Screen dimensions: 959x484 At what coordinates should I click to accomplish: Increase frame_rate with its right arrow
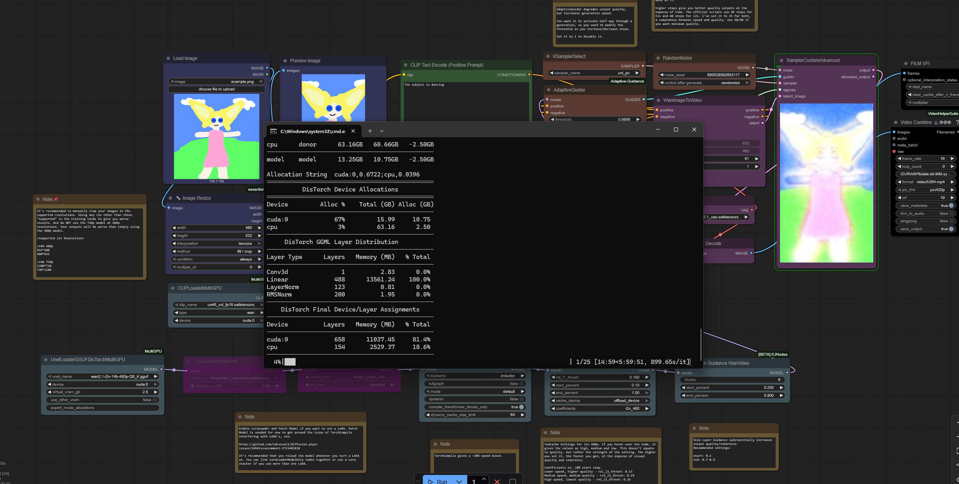tap(952, 159)
